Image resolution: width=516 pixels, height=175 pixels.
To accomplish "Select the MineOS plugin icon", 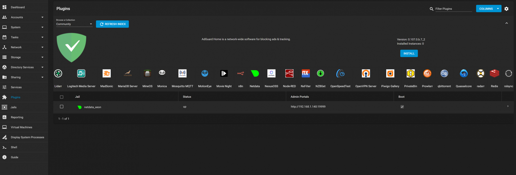I will pyautogui.click(x=147, y=73).
